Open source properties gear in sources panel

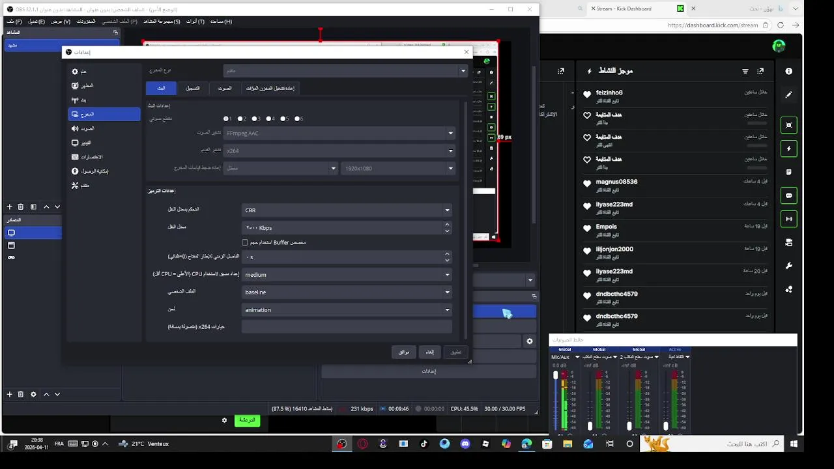coord(33,394)
